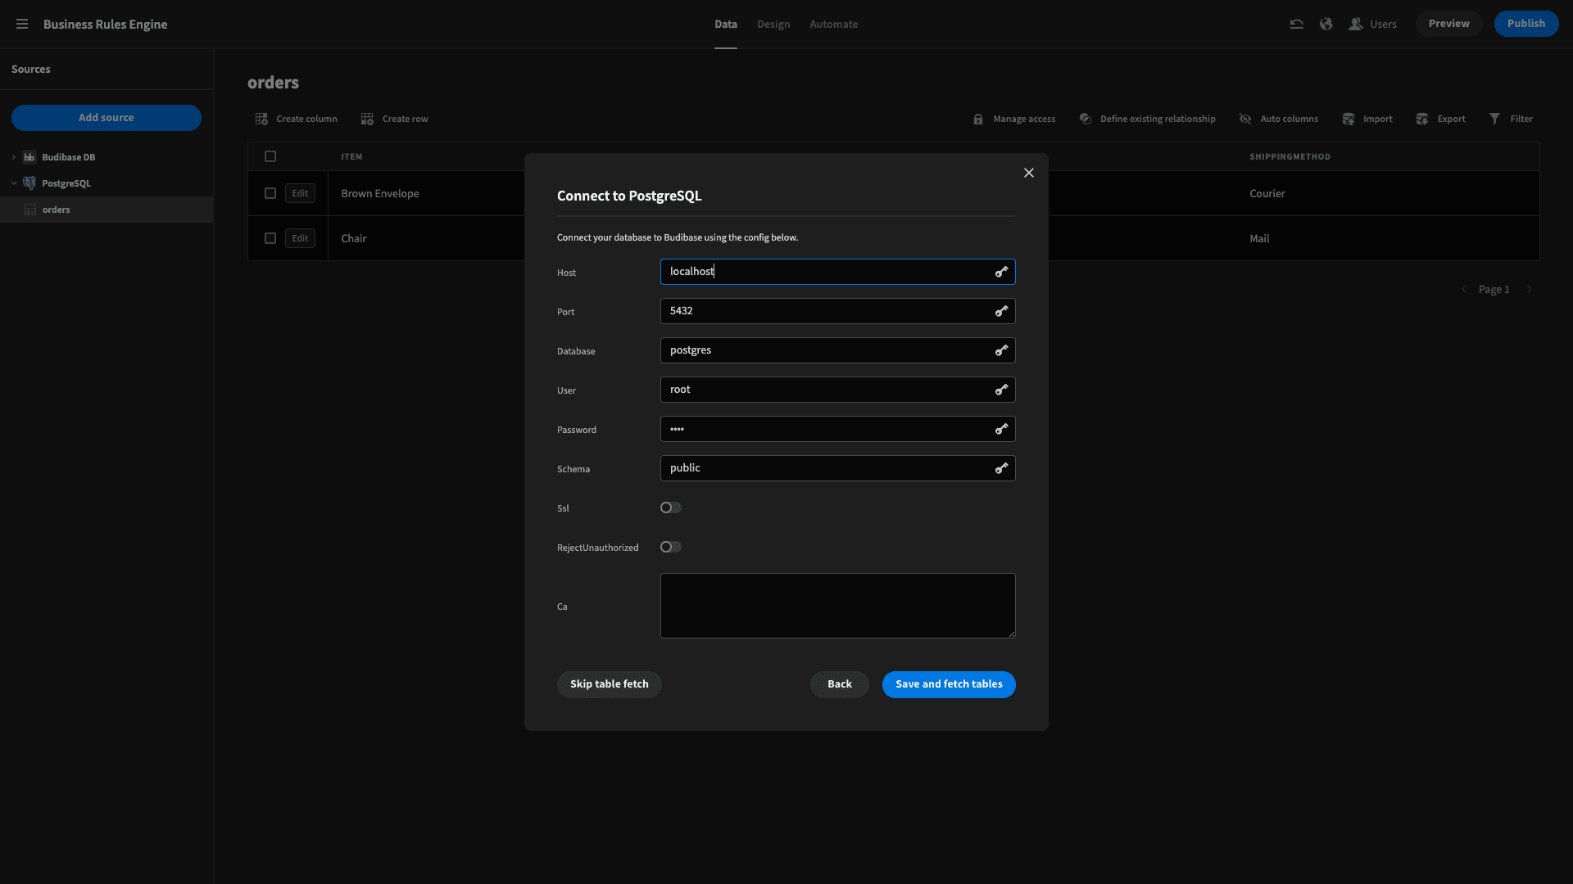The height and width of the screenshot is (884, 1573).
Task: Click the Preview button
Action: (1449, 24)
